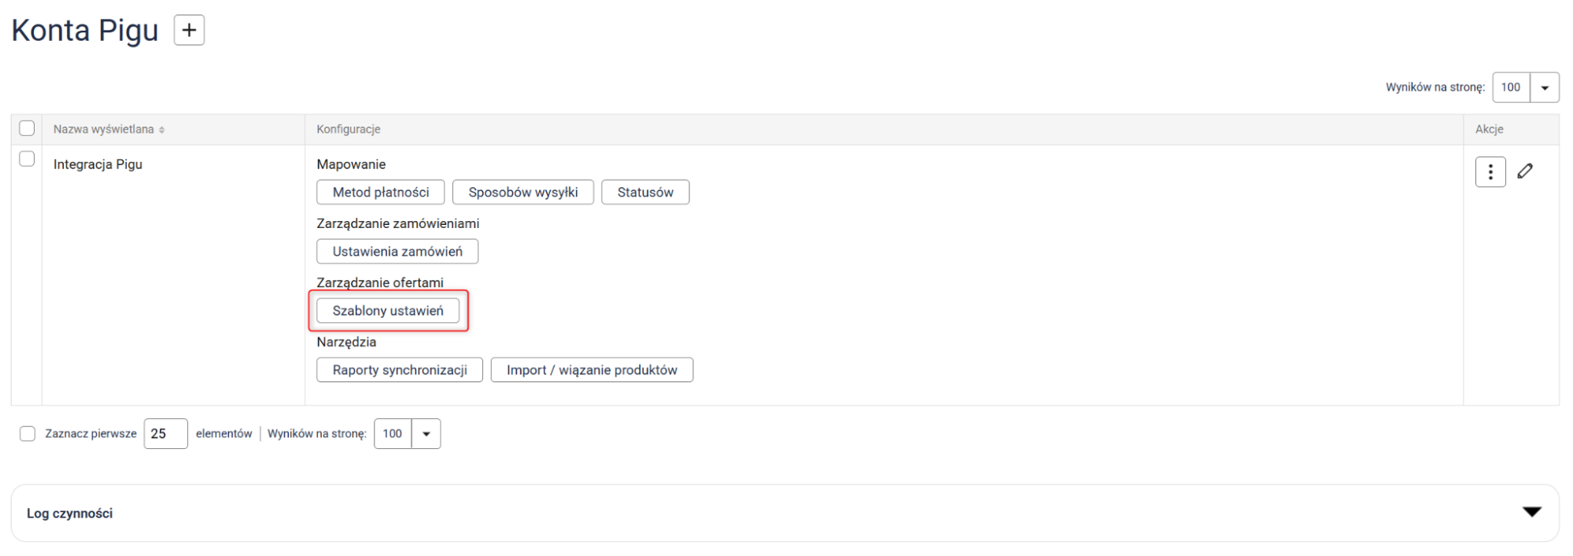Image resolution: width=1573 pixels, height=556 pixels.
Task: Click the Metod płatności button
Action: click(x=381, y=193)
